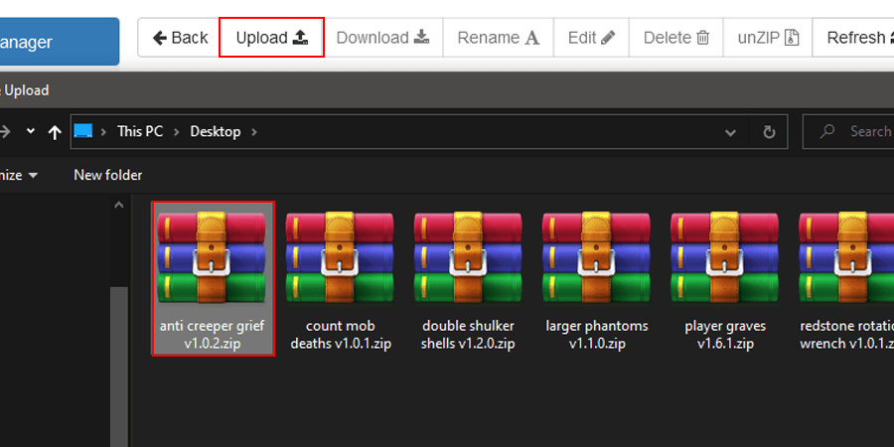Select redstone rotation wrench zip file icon
The image size is (894, 447).
point(846,257)
